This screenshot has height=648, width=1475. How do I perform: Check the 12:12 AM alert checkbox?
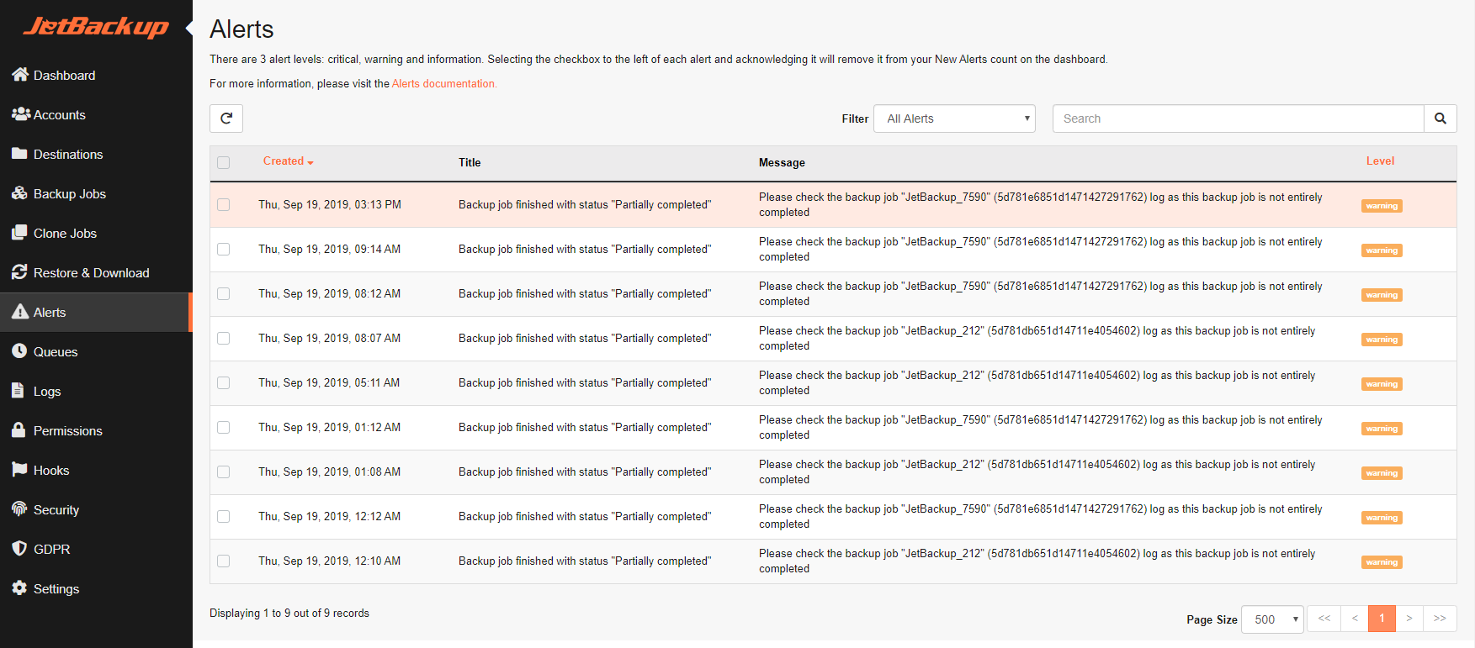(x=223, y=516)
